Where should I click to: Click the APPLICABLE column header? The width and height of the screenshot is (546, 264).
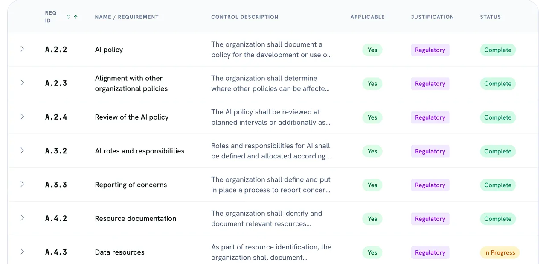(x=368, y=17)
